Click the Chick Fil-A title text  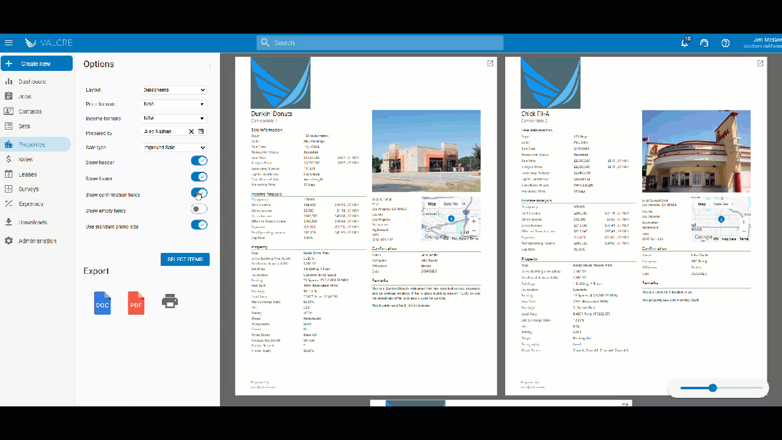535,114
